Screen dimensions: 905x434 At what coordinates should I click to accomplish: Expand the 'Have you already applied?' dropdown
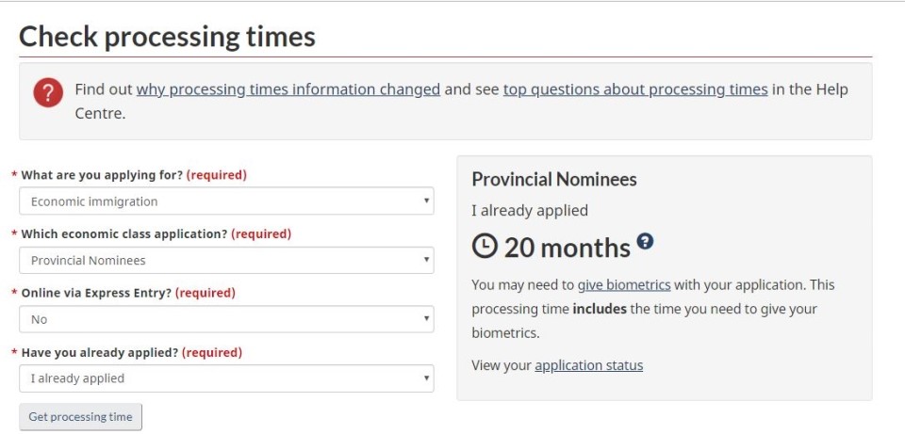coord(226,378)
